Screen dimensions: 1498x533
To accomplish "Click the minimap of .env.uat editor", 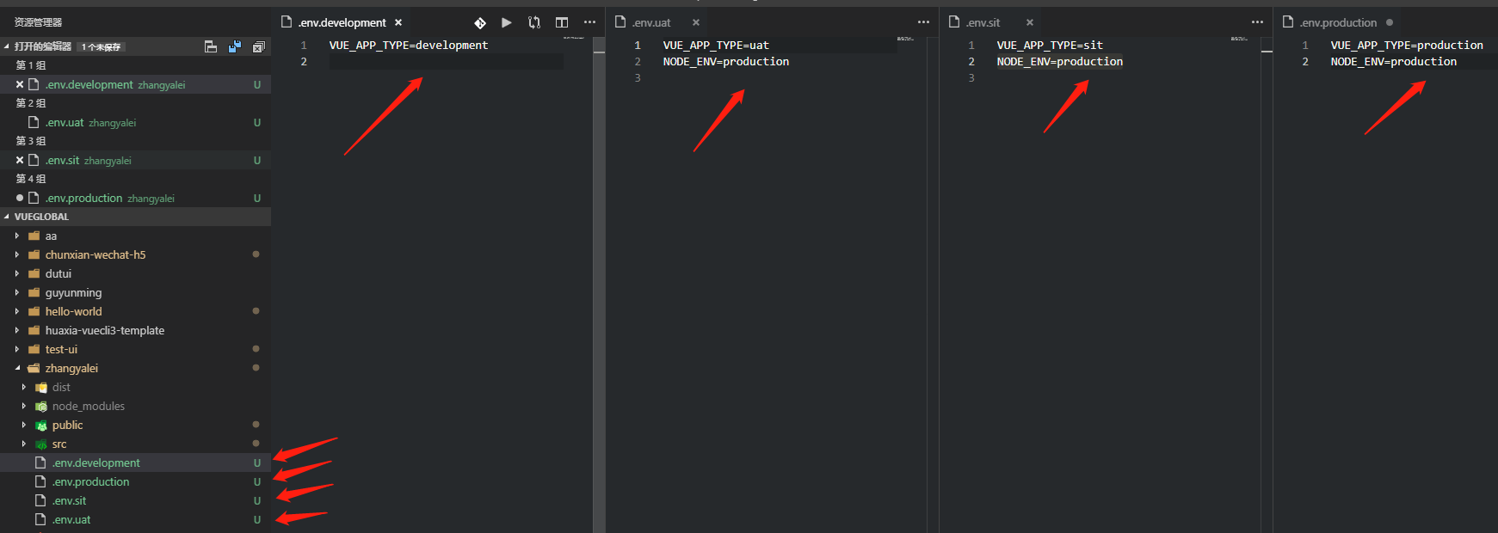I will click(x=905, y=39).
